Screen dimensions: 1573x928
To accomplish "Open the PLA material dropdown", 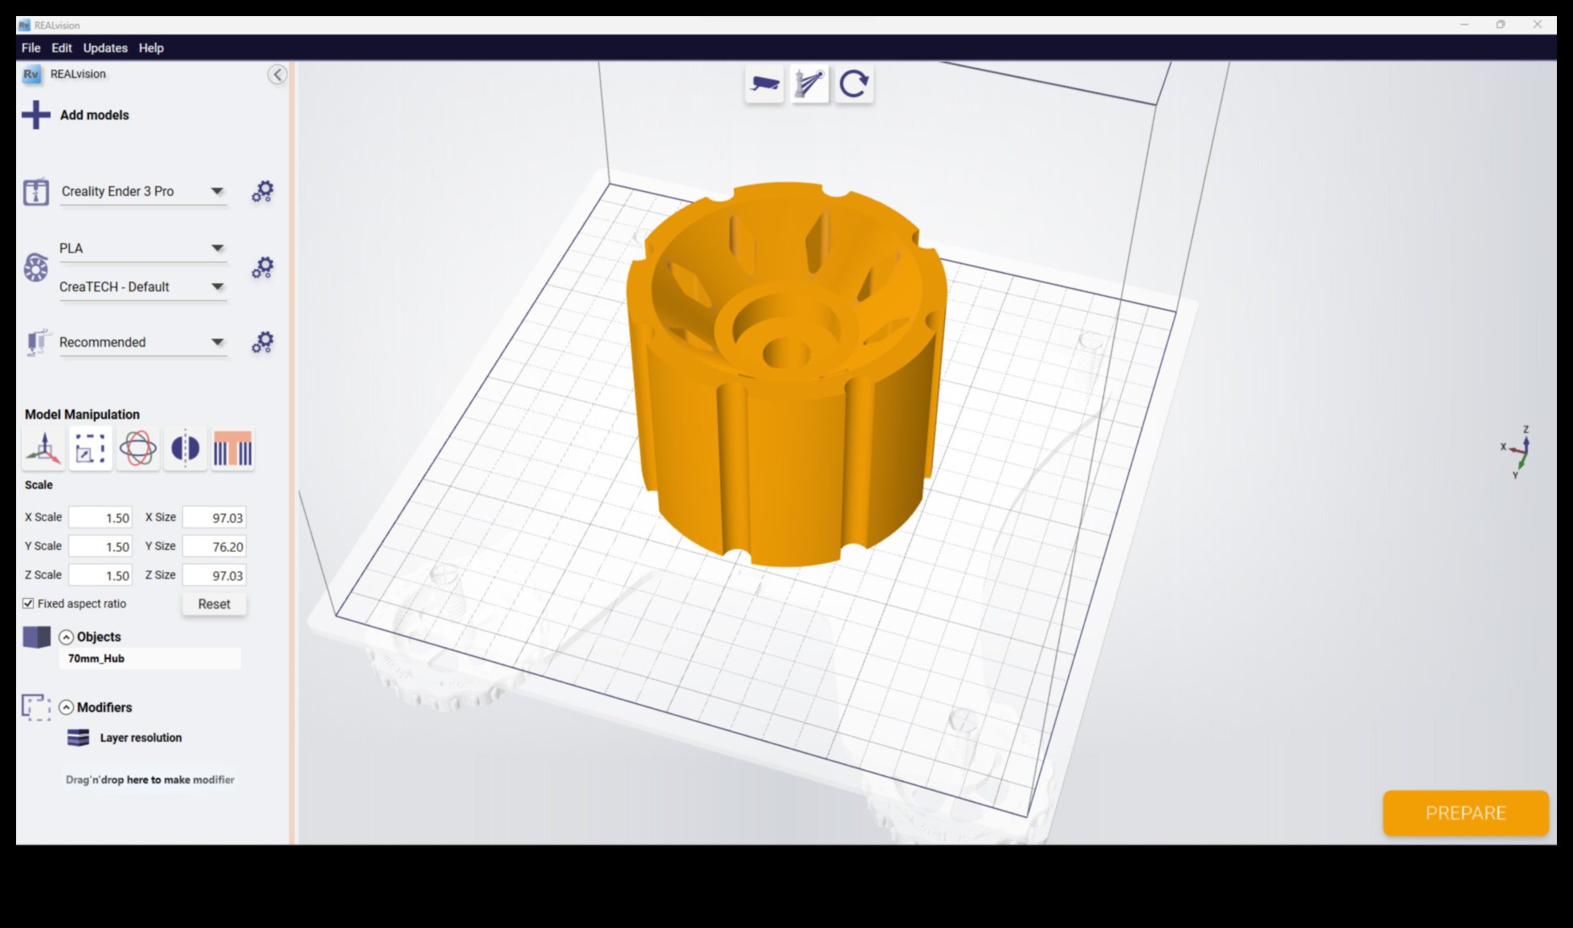I will [x=217, y=246].
